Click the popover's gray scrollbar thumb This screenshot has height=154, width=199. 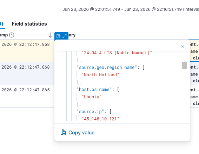point(185,65)
